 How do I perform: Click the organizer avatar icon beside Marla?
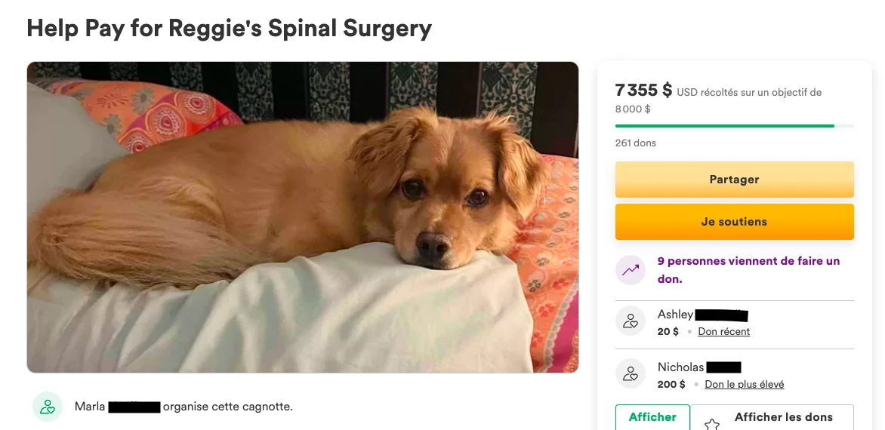[x=48, y=407]
